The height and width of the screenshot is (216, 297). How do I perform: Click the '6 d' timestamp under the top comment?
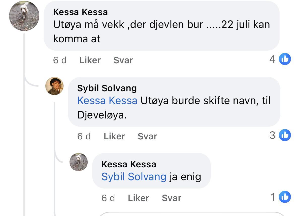pos(60,60)
